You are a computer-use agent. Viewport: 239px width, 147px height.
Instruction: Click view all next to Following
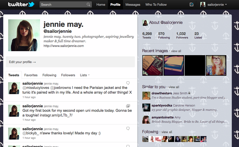click(167, 132)
